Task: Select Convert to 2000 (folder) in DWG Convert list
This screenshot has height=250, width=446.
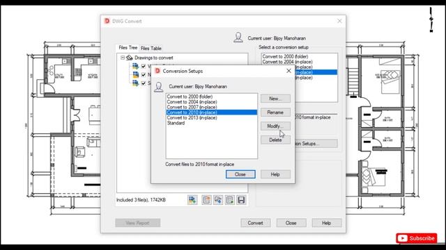Action: click(x=300, y=56)
